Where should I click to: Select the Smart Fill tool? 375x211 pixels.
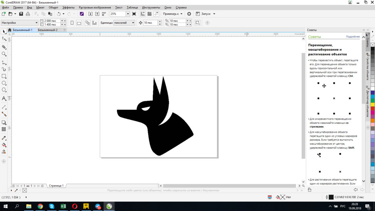pyautogui.click(x=4, y=152)
